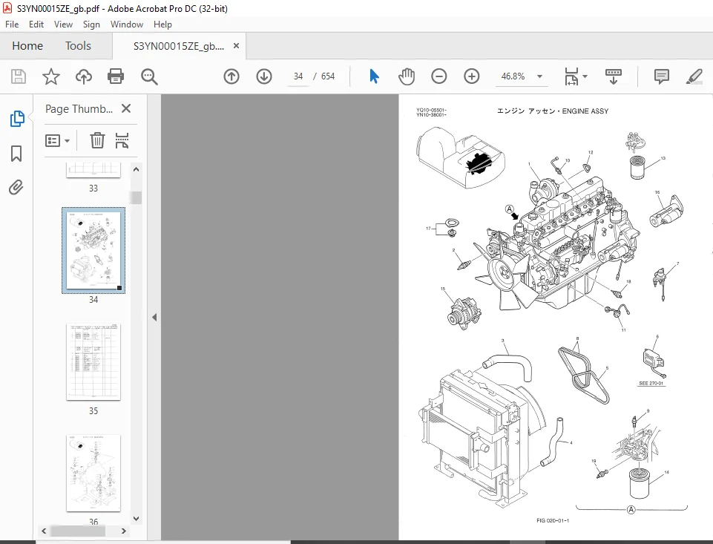Click the 'YQ10-05501-' serial number text
Image resolution: width=713 pixels, height=544 pixels.
[x=431, y=110]
